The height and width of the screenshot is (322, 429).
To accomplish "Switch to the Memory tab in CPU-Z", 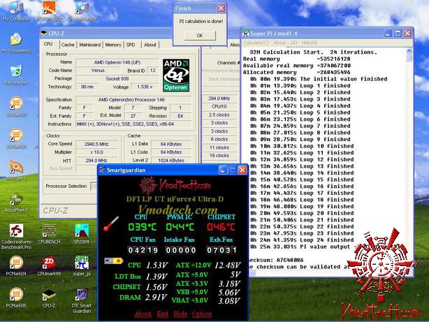I will tap(113, 45).
